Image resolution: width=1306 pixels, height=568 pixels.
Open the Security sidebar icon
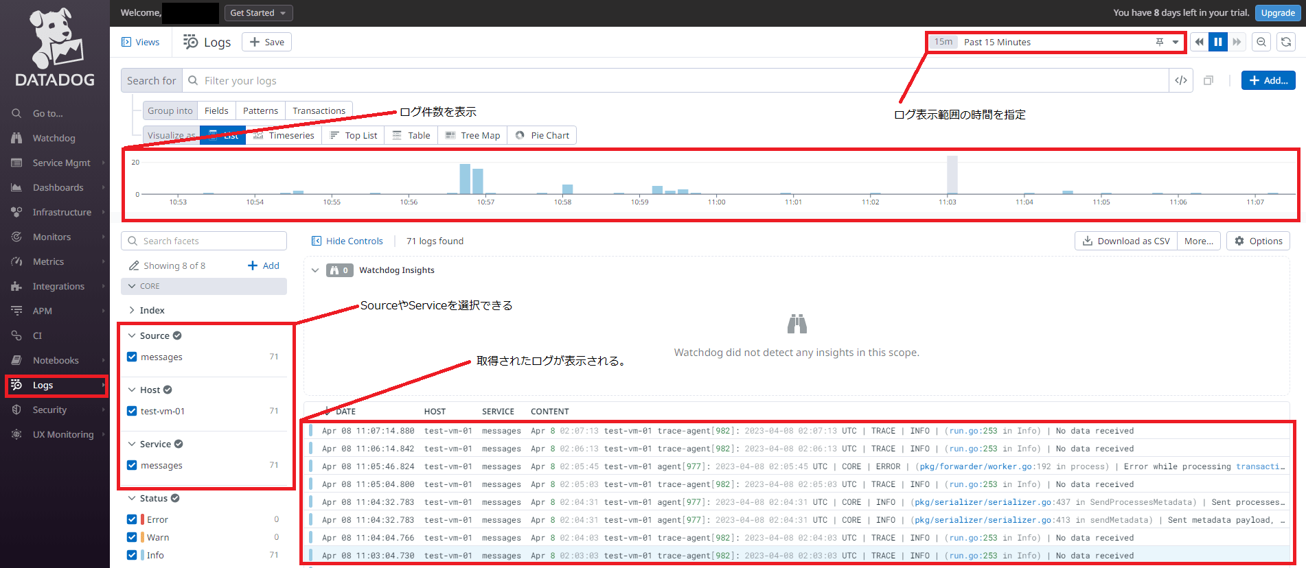pos(16,410)
